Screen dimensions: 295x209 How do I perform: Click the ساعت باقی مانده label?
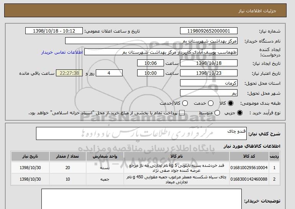(x=37, y=73)
